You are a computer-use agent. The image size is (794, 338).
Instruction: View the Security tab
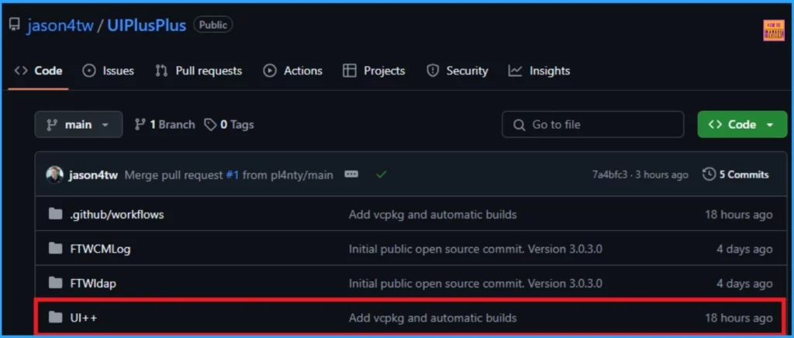[x=457, y=71]
